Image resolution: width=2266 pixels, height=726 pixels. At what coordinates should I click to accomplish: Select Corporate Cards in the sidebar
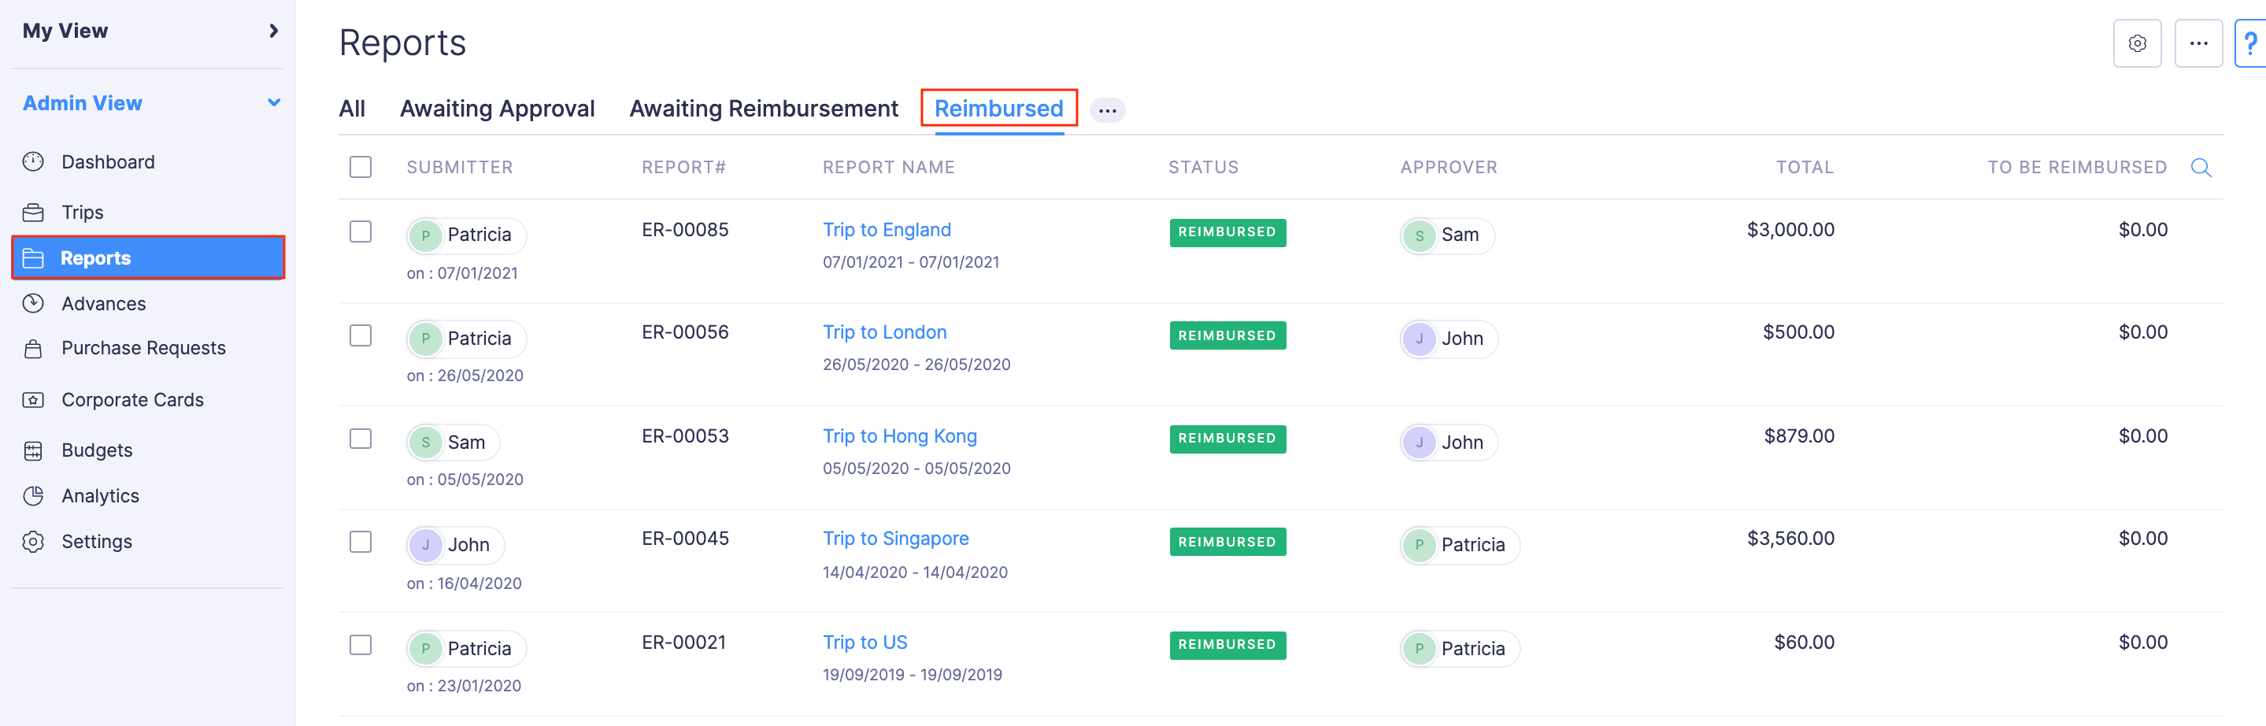click(132, 398)
